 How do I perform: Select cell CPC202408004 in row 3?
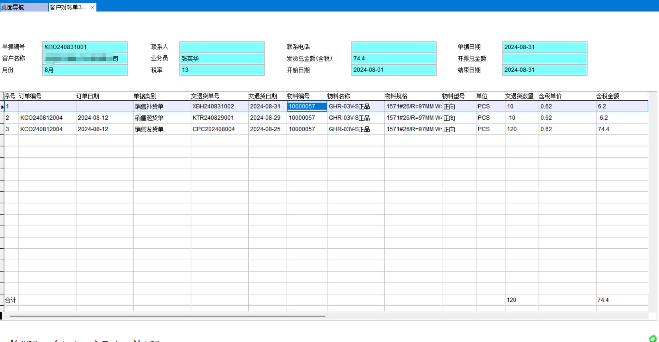[214, 129]
